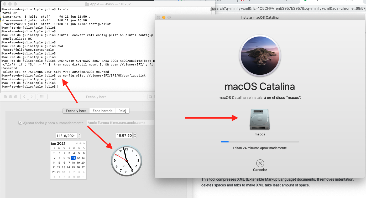Click 'Volume EFI on ... mounted' line
366x198 pixels.
click(55, 72)
